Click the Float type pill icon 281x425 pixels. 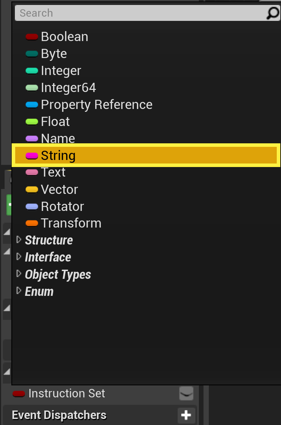(32, 121)
